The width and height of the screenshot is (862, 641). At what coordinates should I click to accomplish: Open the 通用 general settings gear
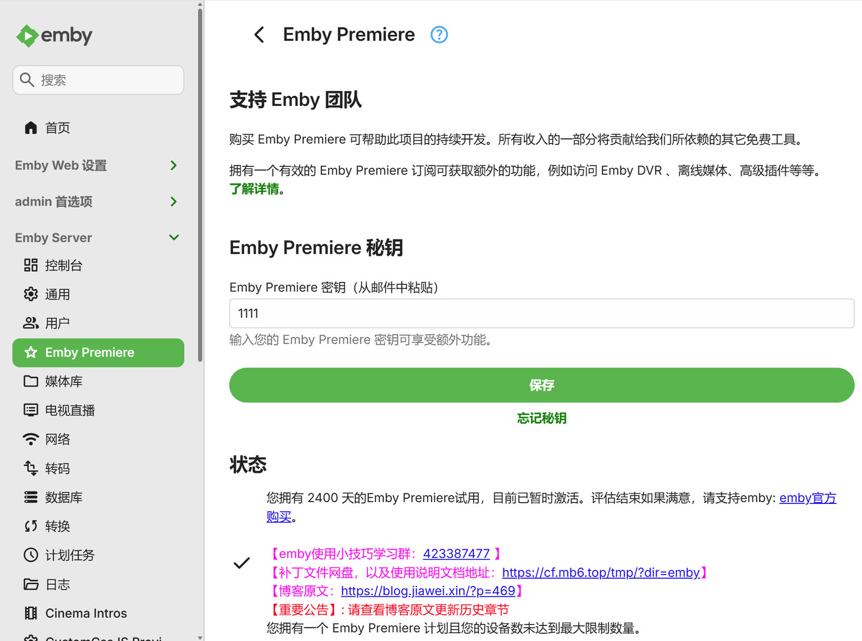(58, 294)
